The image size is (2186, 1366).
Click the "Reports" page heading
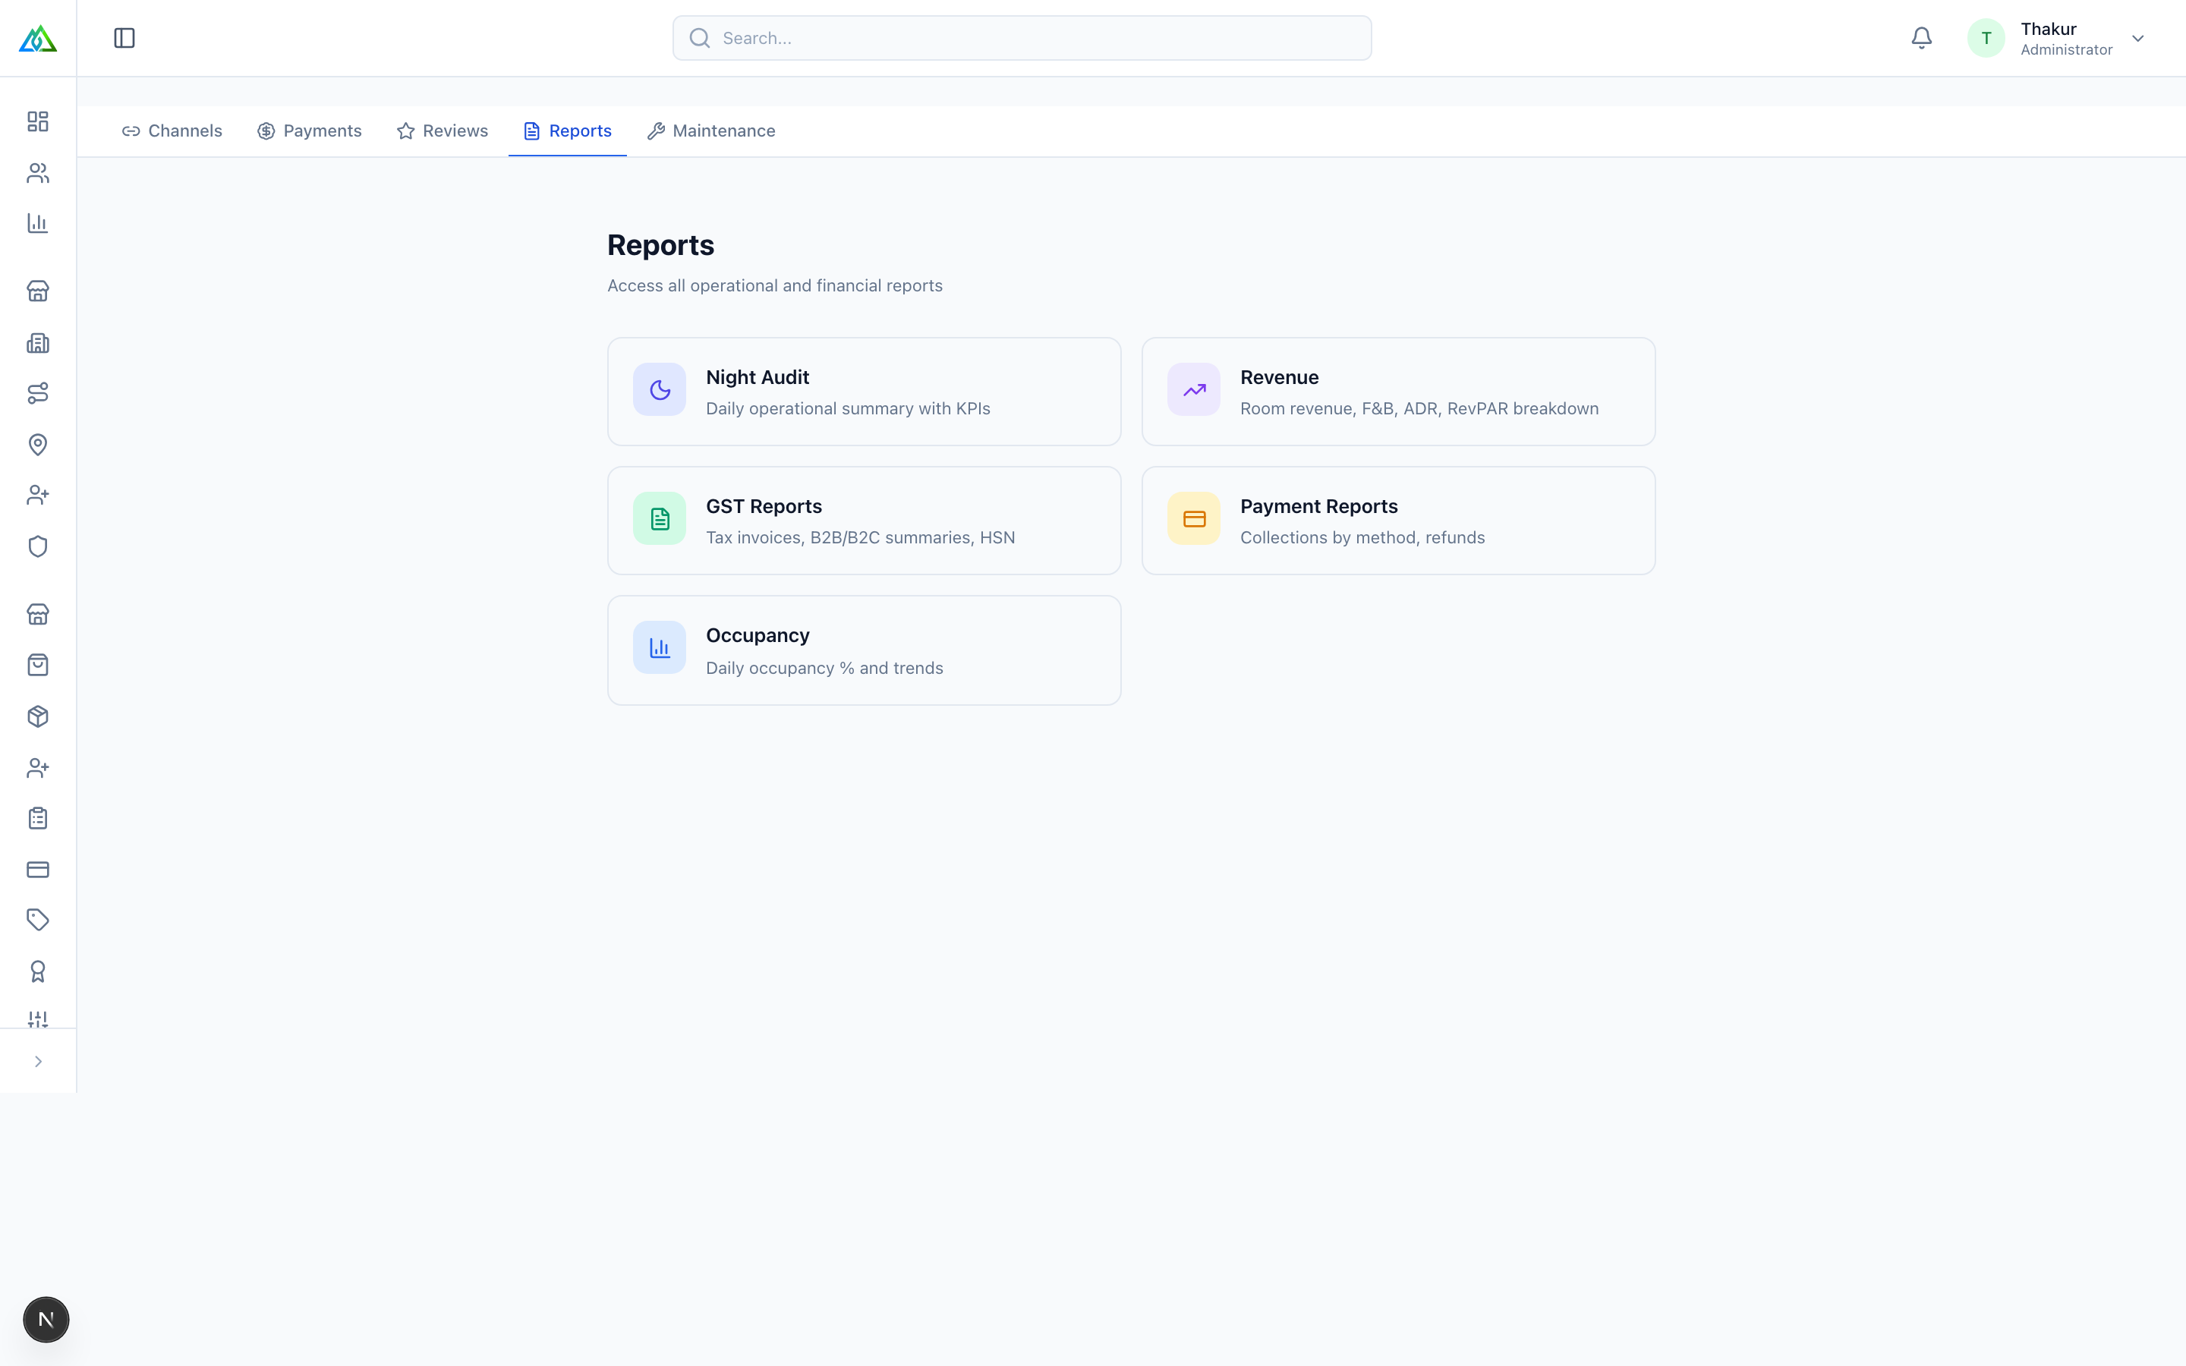(x=660, y=245)
